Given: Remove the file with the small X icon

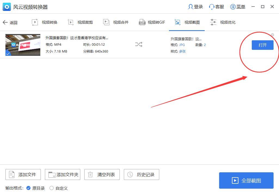Looking at the screenshot, I should point(272,35).
